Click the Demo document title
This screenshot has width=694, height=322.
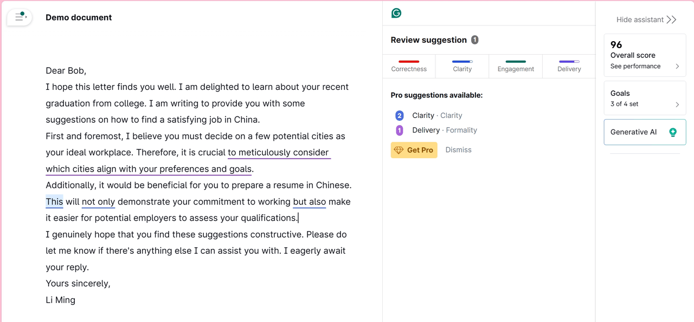coord(79,17)
